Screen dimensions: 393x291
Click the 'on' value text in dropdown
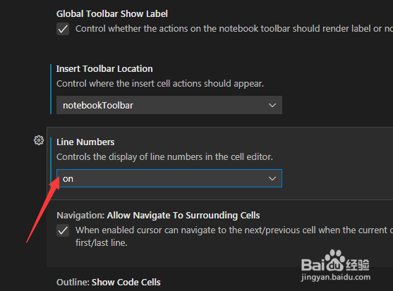[x=68, y=179]
